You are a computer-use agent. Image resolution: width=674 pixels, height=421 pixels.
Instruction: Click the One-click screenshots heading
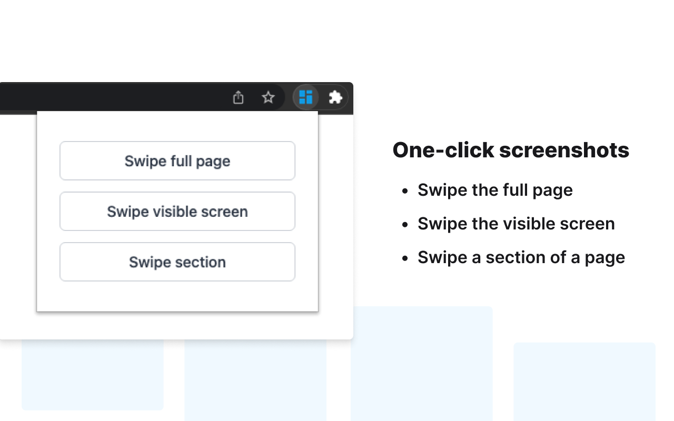(x=511, y=150)
